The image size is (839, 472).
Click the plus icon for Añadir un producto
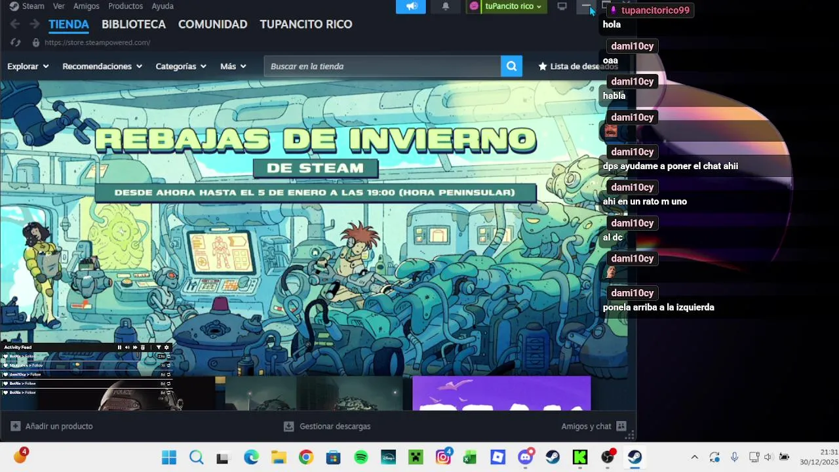[x=16, y=426]
